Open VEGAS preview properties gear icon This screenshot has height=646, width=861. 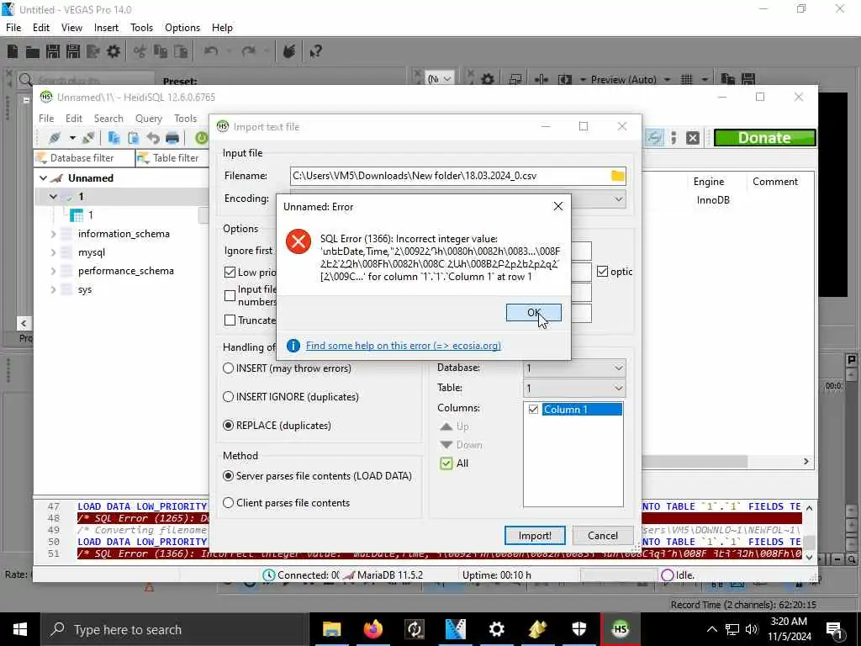click(x=487, y=80)
